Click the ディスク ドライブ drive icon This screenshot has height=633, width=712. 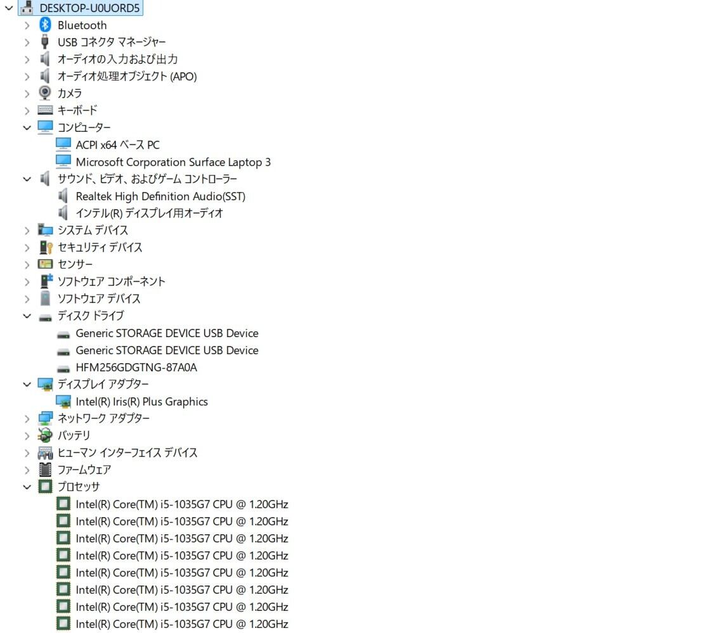click(x=45, y=317)
